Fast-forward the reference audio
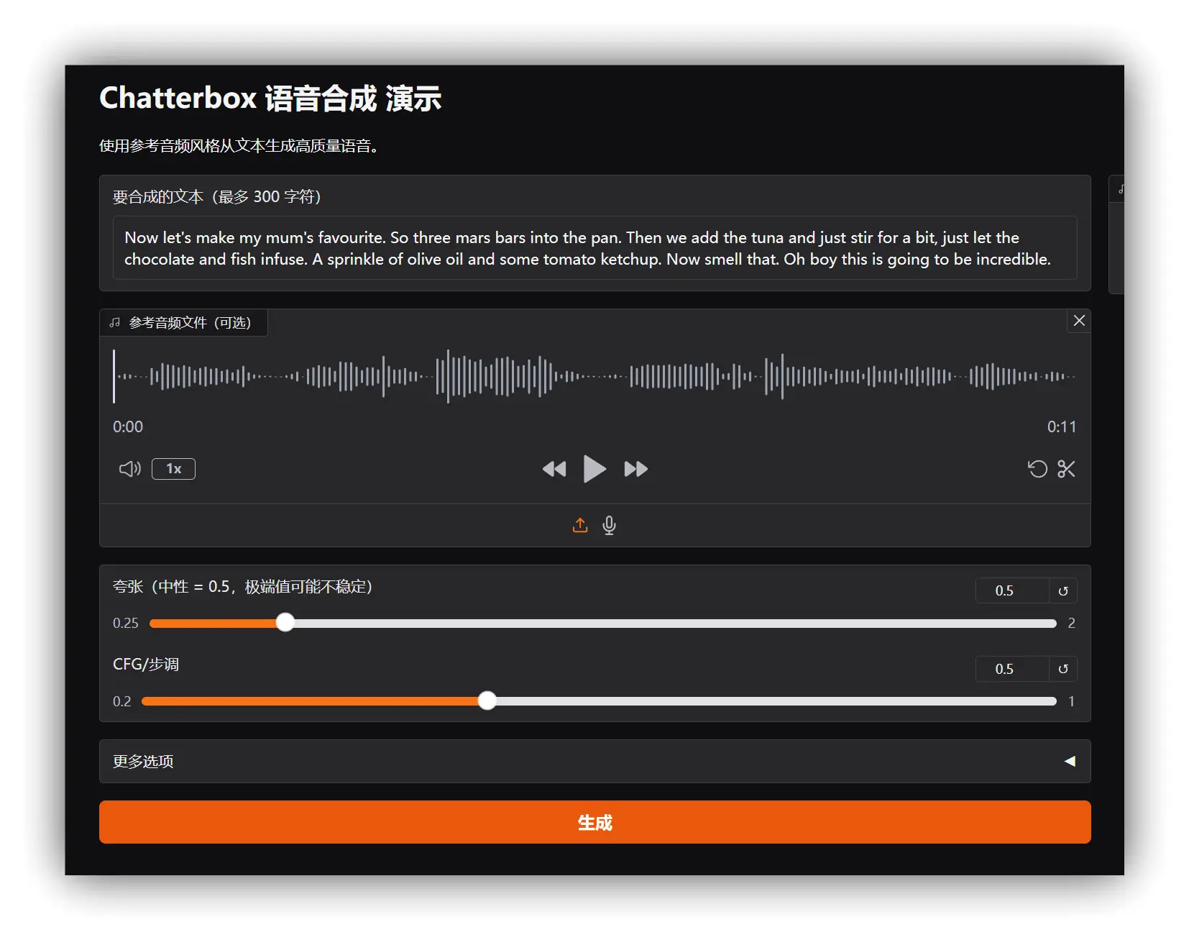The height and width of the screenshot is (940, 1189). [635, 470]
